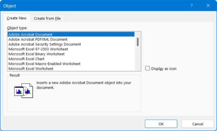Dismiss dialog with Cancel button
This screenshot has height=131, width=217.
point(197,124)
